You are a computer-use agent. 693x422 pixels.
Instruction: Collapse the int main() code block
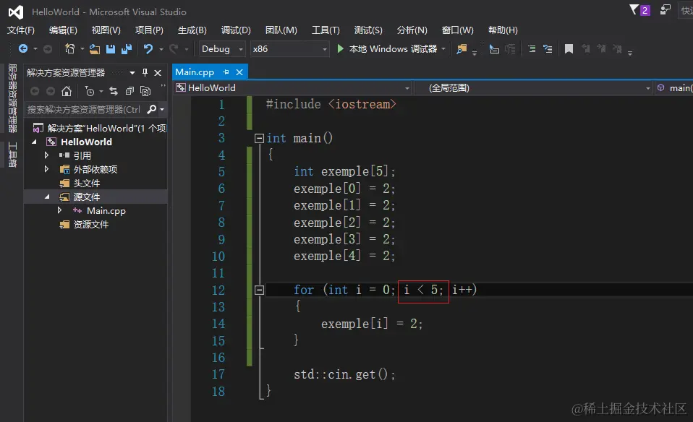pos(260,138)
